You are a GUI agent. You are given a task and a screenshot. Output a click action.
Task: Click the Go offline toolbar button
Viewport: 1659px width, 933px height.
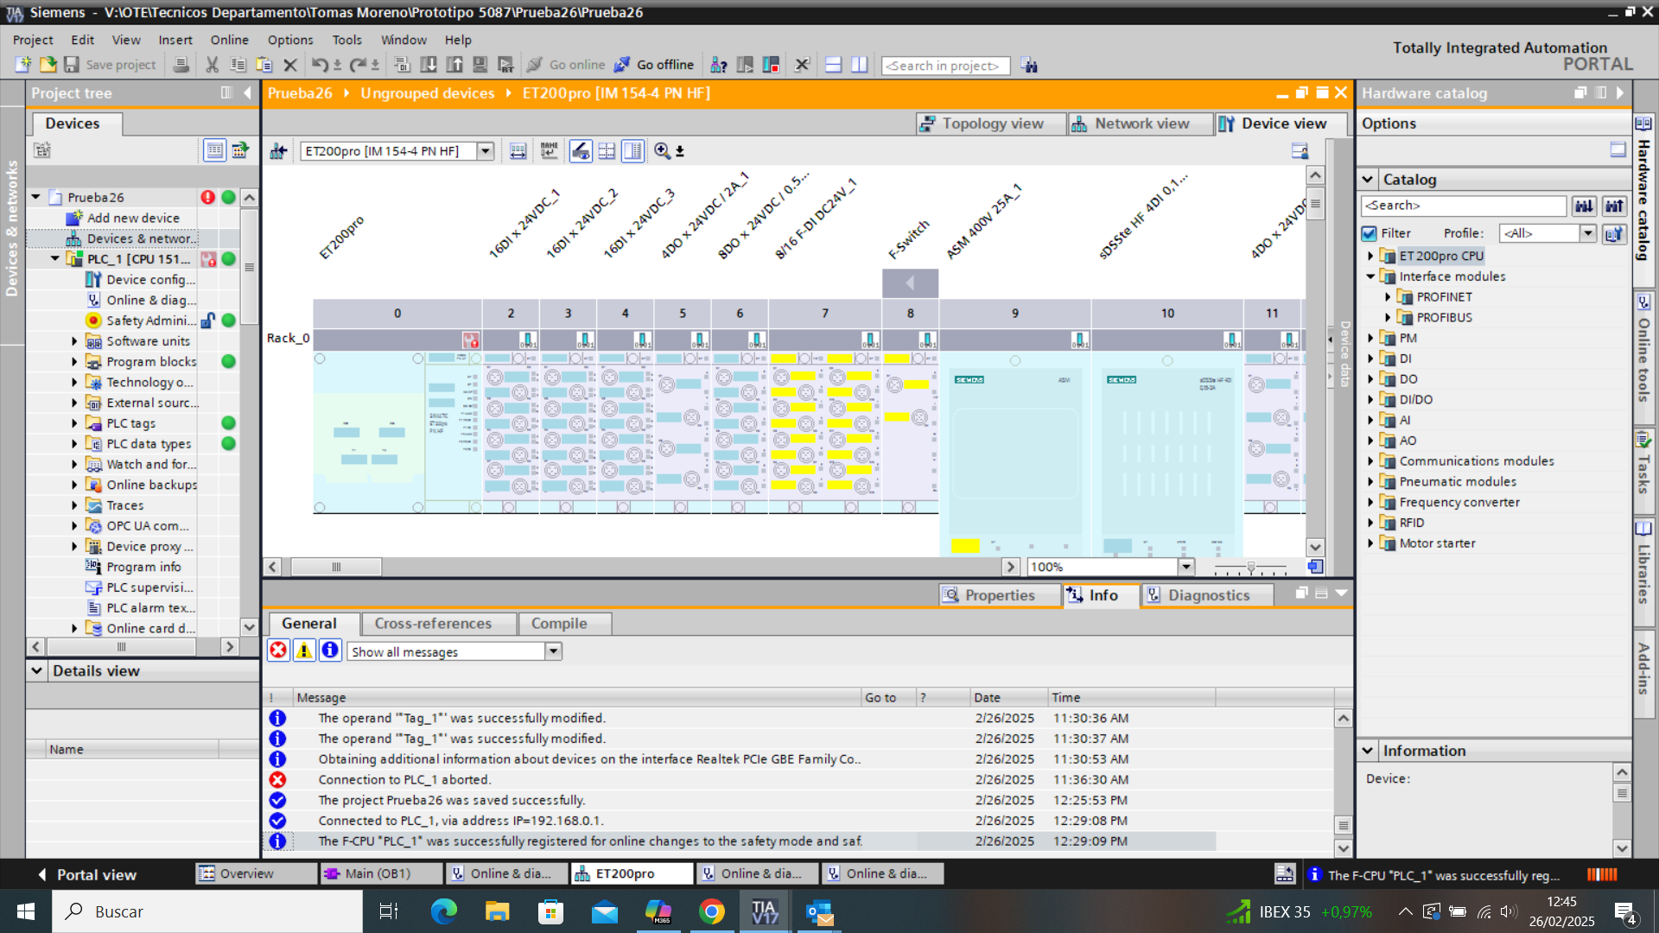tap(654, 65)
